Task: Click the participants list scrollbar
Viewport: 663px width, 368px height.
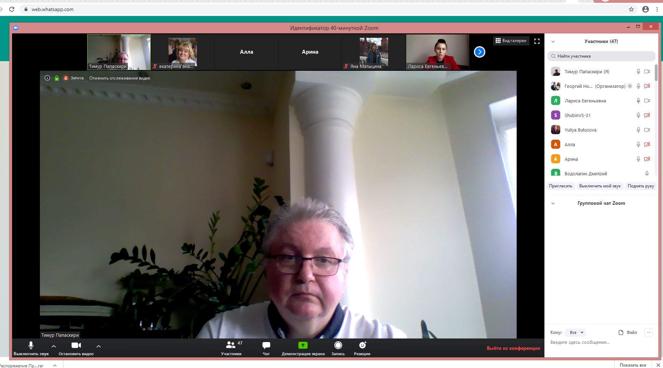Action: coord(656,73)
